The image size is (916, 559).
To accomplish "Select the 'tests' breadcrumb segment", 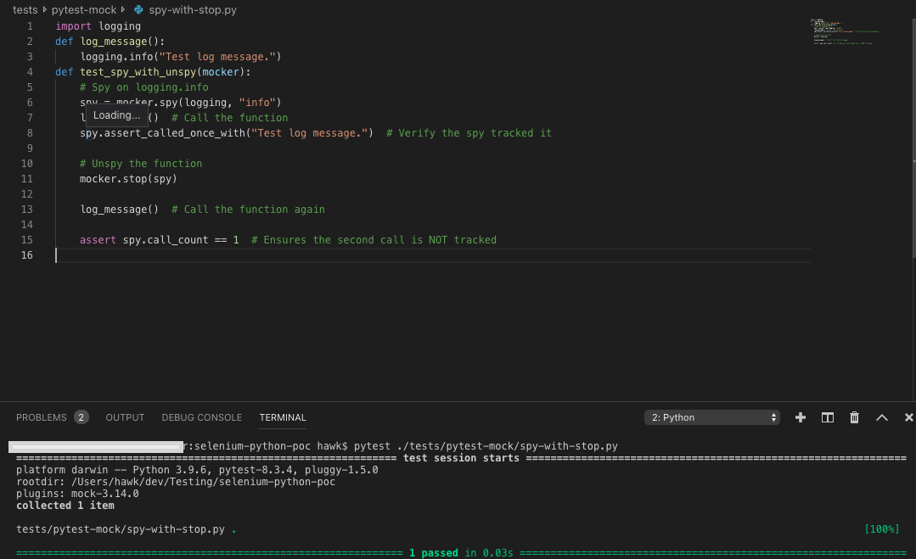I will (25, 10).
